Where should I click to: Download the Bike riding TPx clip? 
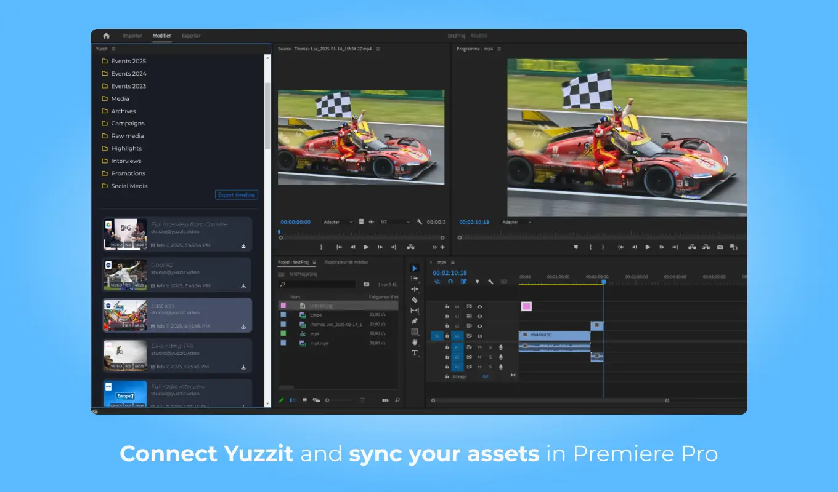(x=243, y=367)
